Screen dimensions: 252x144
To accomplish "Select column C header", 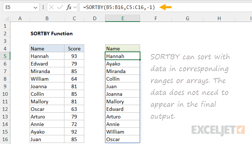I will click(x=74, y=18).
